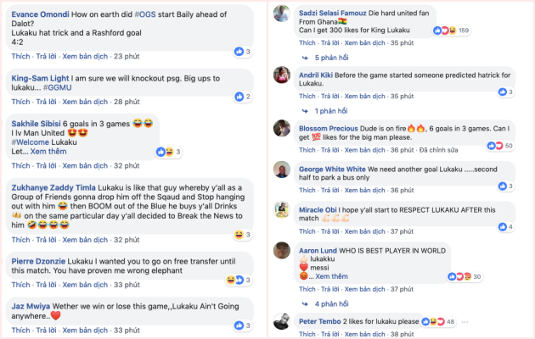
Task: Like King-Sam Light's comment with Thích
Action: pos(20,101)
